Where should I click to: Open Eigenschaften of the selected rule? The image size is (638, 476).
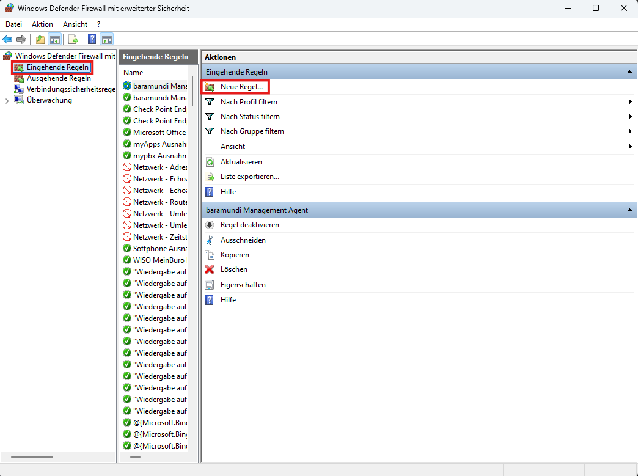click(x=243, y=285)
